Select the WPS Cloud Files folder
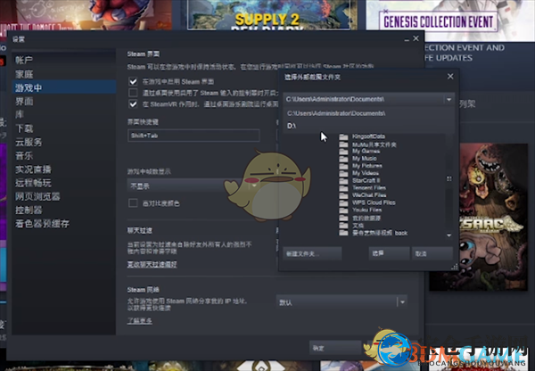This screenshot has height=371, width=535. point(367,202)
